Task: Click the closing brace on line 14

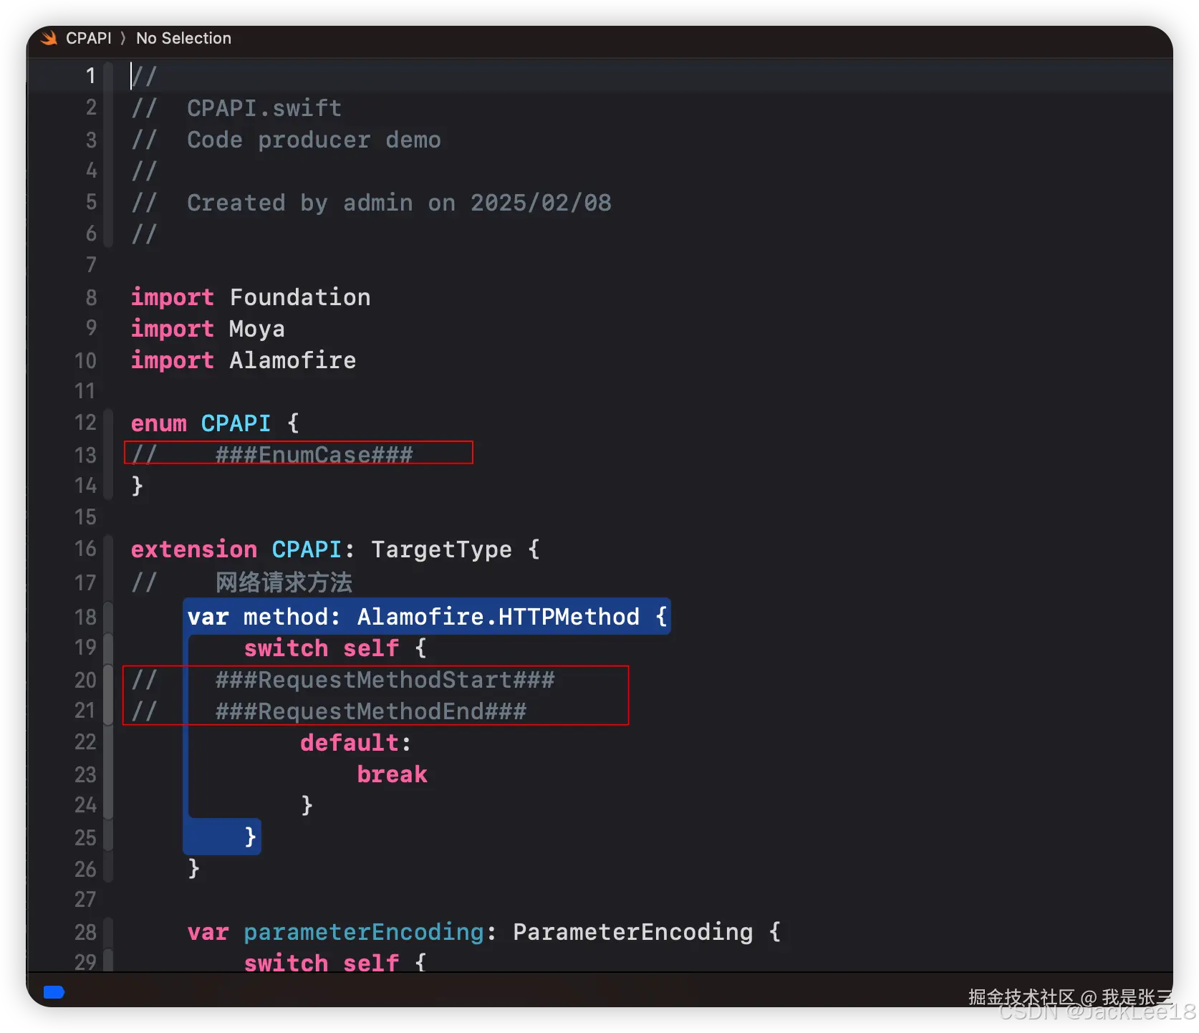Action: 138,486
